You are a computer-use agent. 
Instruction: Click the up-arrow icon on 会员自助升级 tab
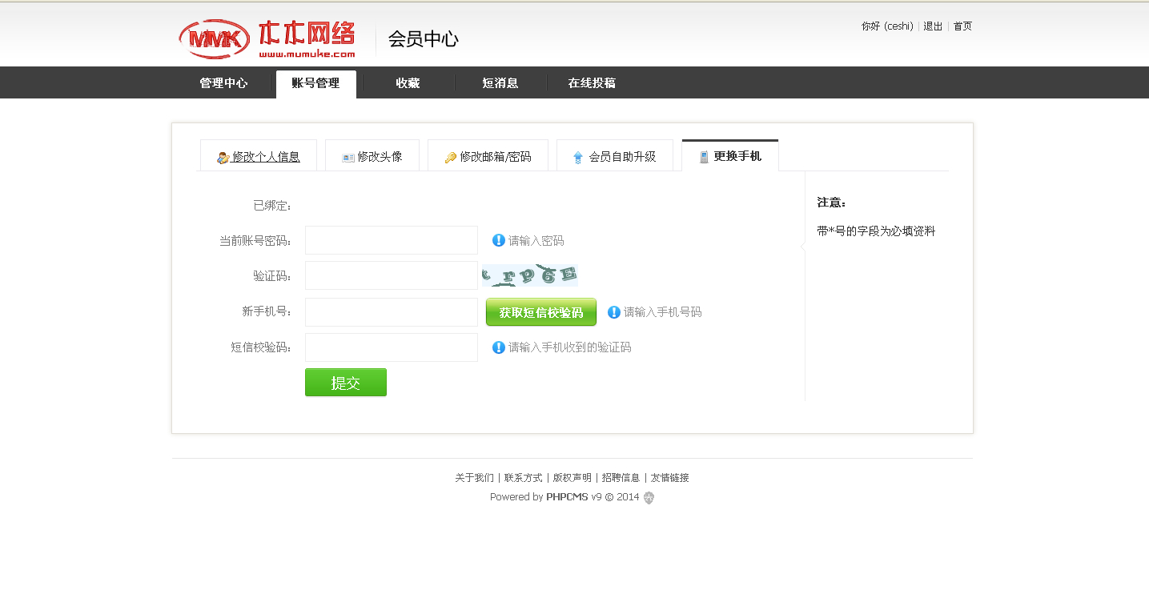point(578,158)
